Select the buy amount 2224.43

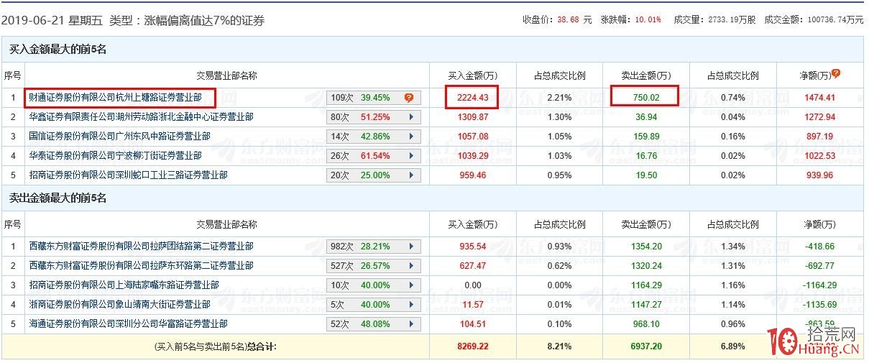pyautogui.click(x=472, y=98)
